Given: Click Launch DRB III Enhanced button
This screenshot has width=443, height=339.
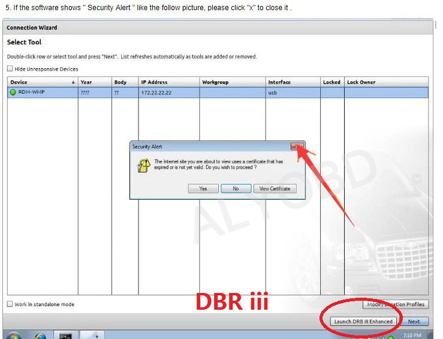Looking at the screenshot, I should click(x=363, y=321).
